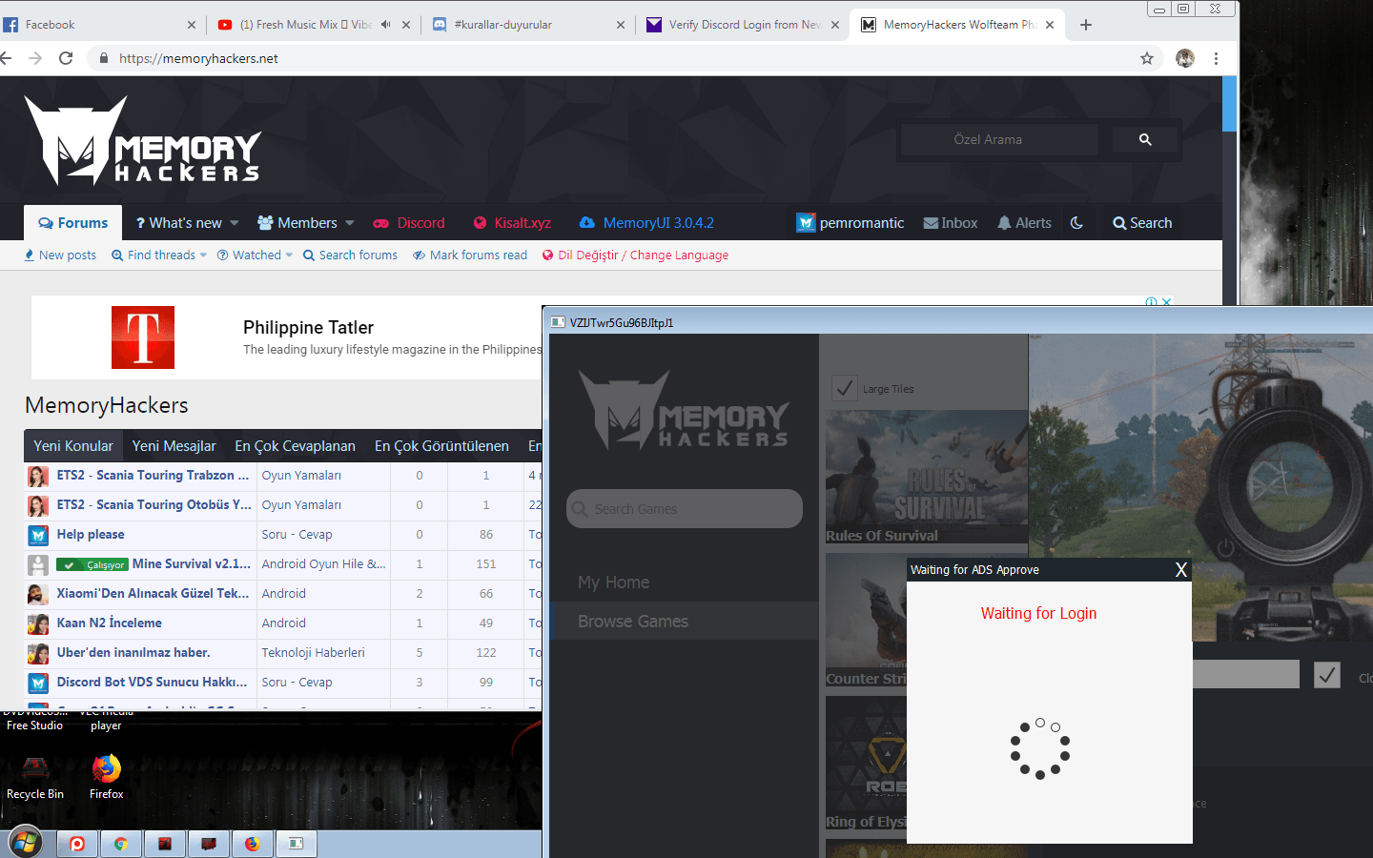The width and height of the screenshot is (1373, 858).
Task: Click the avatar on the Kaan N2 İnceleme row
Action: point(38,623)
